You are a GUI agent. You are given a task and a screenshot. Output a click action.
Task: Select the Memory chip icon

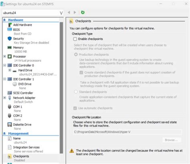[9, 48]
